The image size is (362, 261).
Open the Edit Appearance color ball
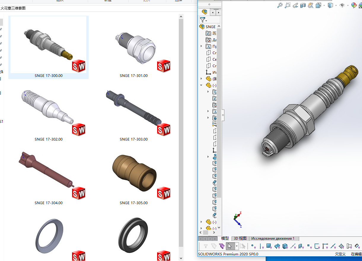353,5
